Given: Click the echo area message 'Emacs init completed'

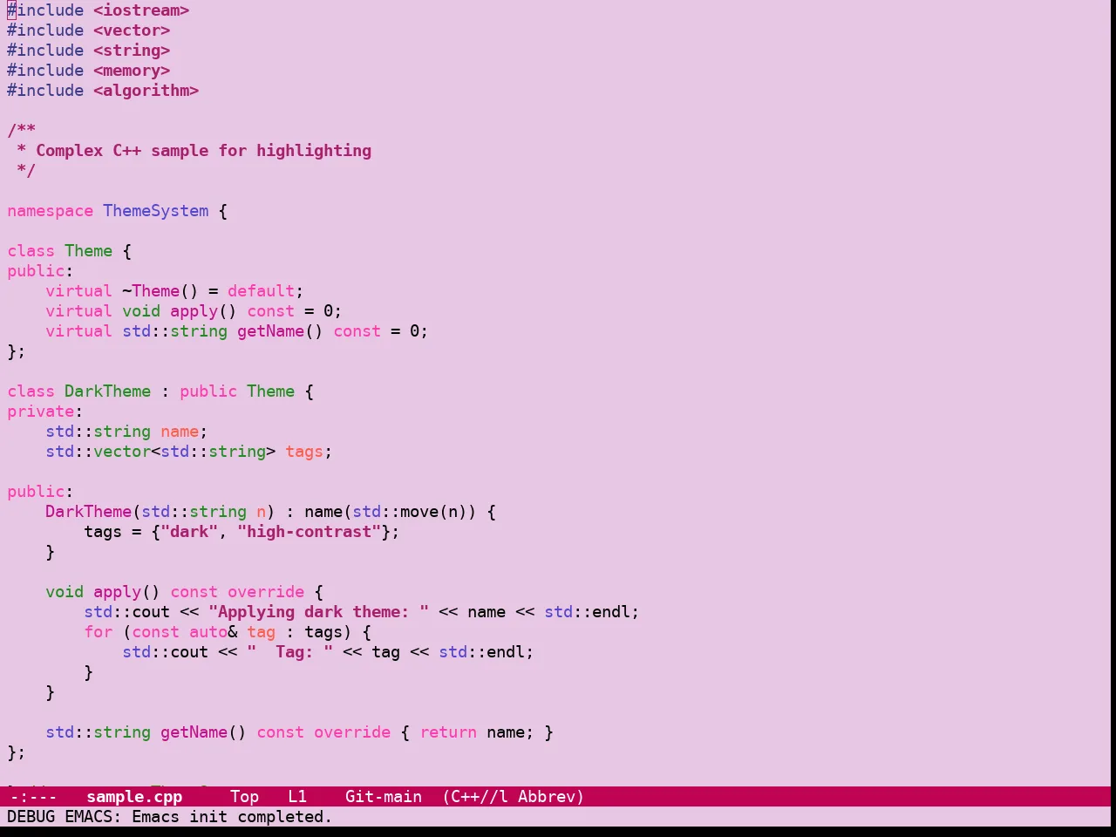Looking at the screenshot, I should pyautogui.click(x=232, y=817).
